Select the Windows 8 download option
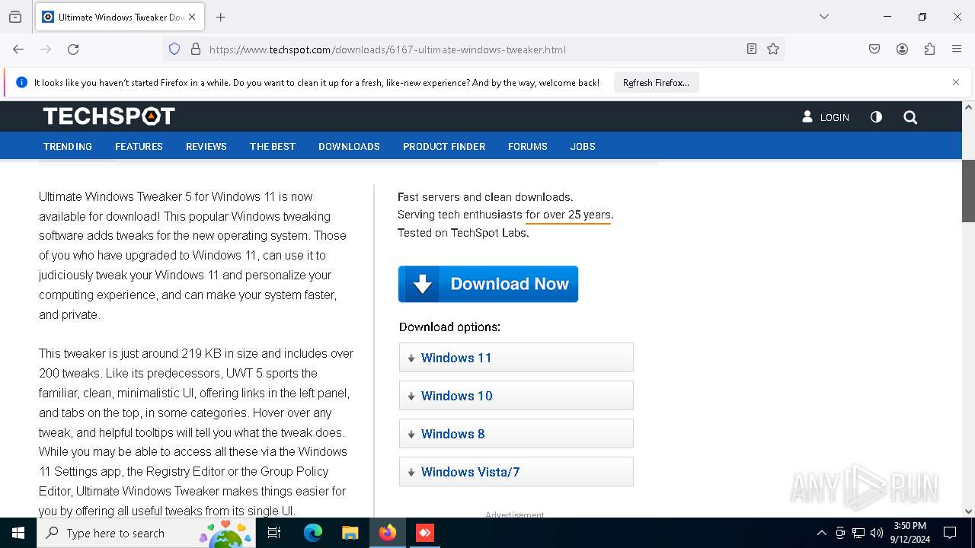 click(x=516, y=434)
